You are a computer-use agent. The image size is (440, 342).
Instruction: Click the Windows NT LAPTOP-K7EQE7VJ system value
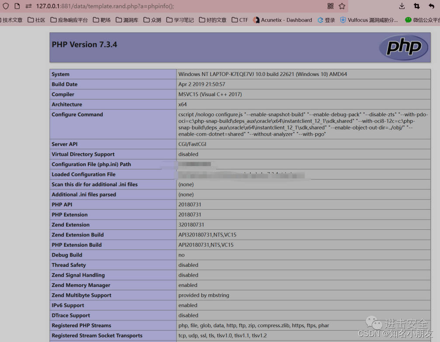263,74
